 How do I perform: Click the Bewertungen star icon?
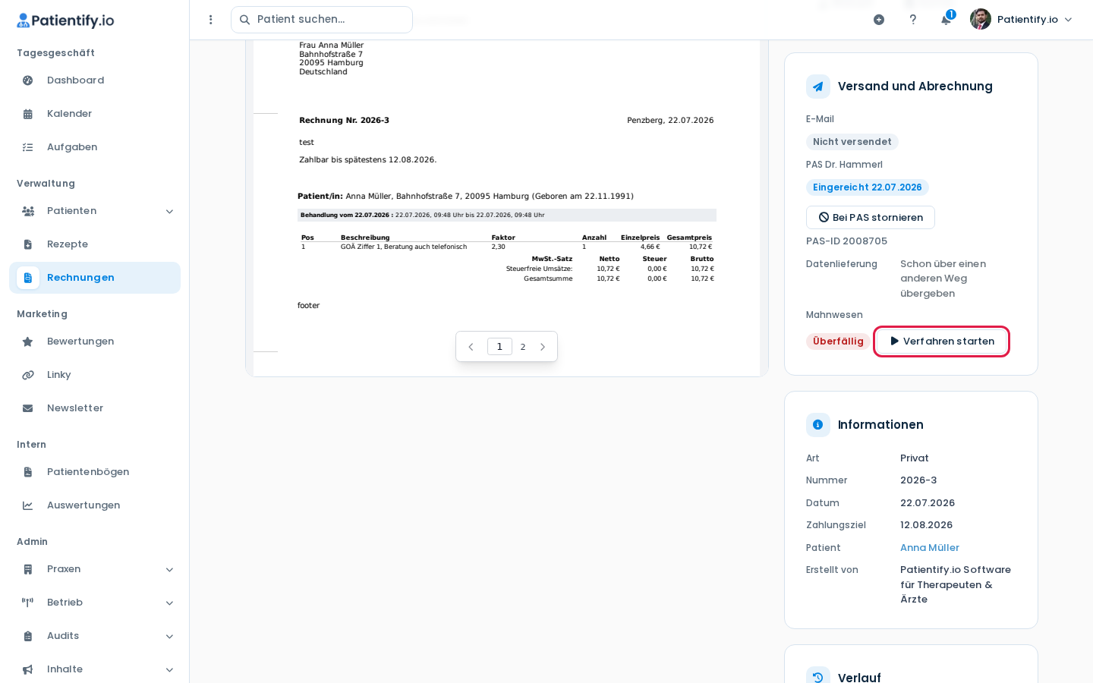click(x=28, y=341)
